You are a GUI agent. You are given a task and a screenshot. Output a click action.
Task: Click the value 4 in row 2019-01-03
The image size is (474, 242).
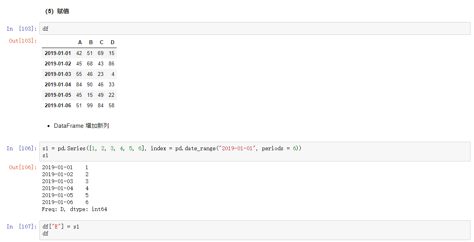click(x=113, y=74)
